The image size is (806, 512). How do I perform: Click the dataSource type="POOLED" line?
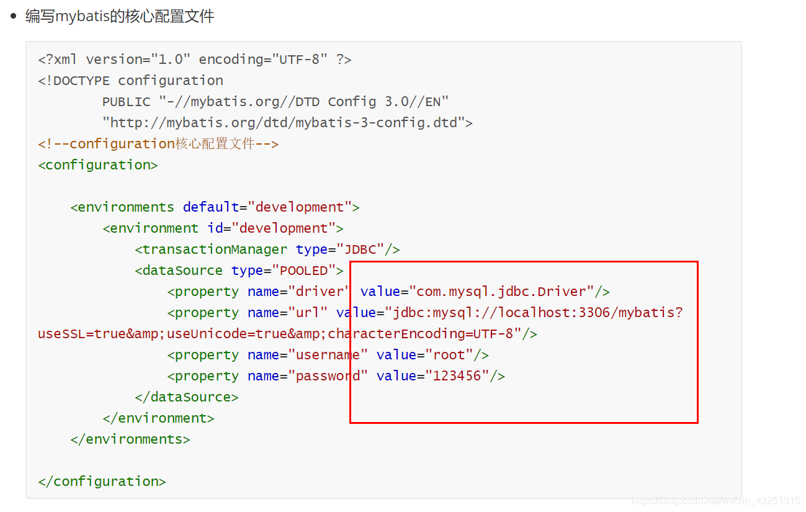tap(239, 271)
